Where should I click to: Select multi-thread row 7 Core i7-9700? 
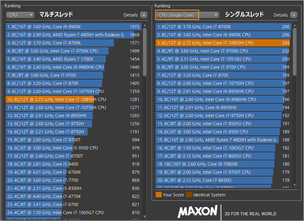coord(74,75)
